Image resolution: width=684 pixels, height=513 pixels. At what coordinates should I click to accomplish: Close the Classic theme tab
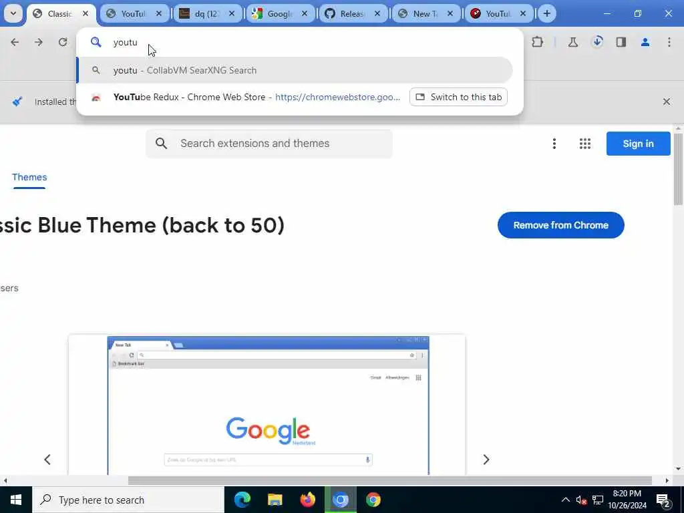85,13
